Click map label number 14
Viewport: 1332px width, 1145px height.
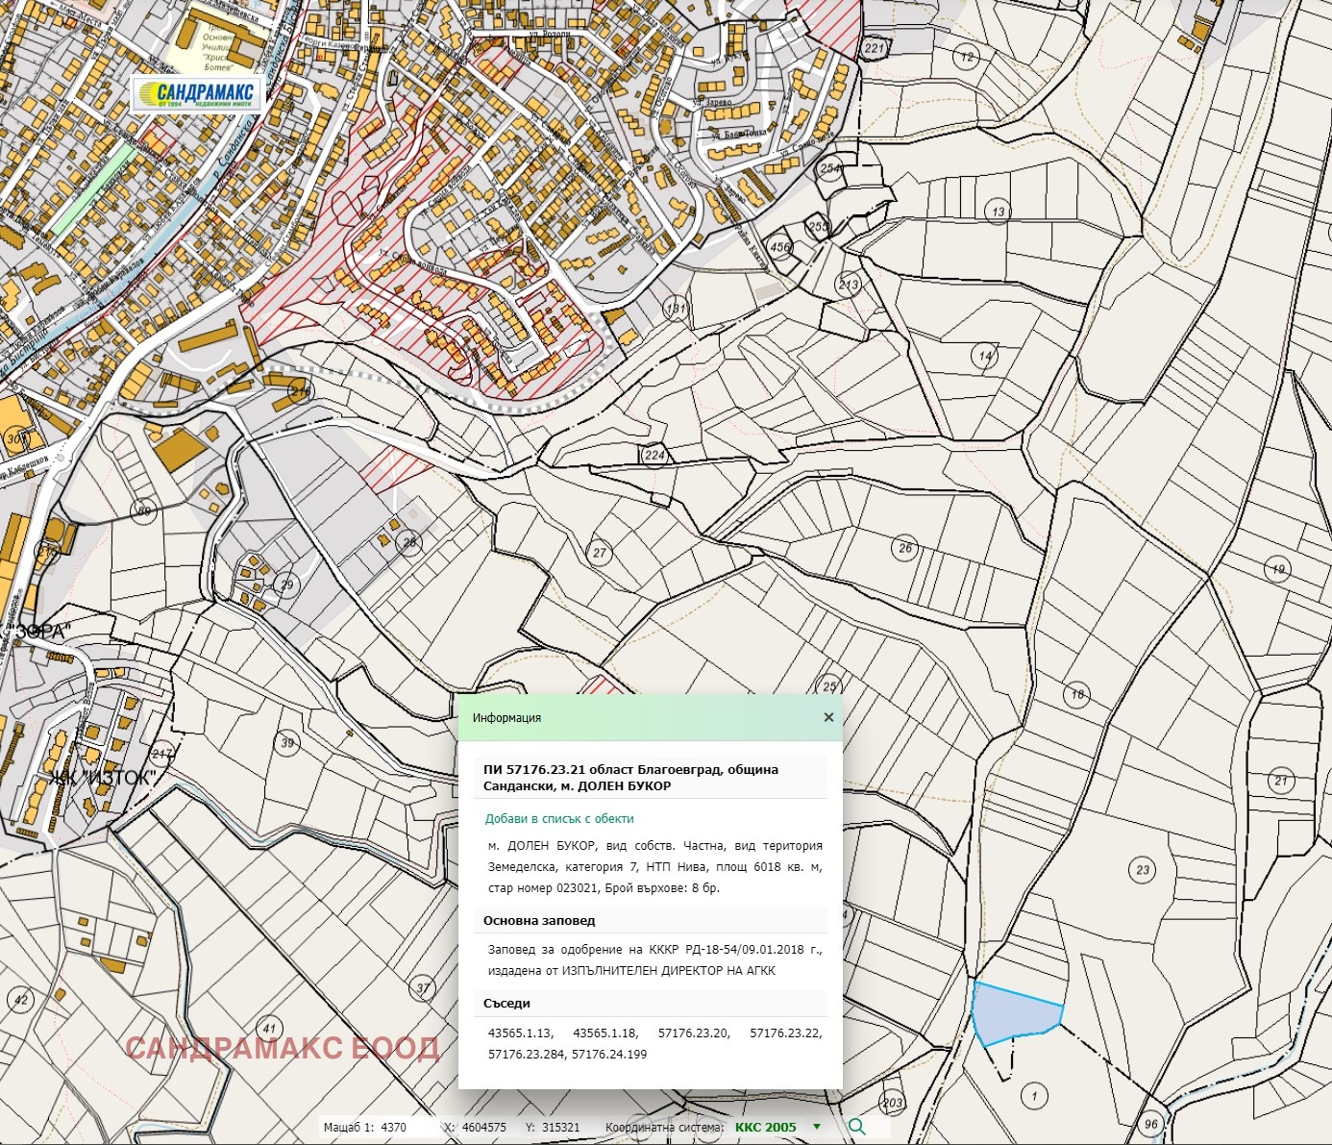(x=985, y=356)
